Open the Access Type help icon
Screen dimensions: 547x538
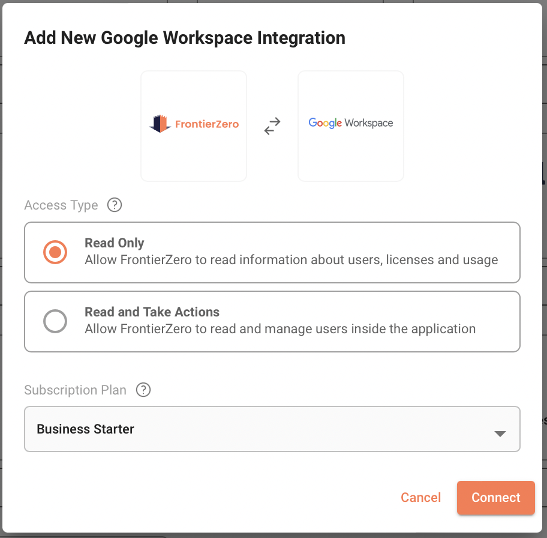(x=114, y=205)
